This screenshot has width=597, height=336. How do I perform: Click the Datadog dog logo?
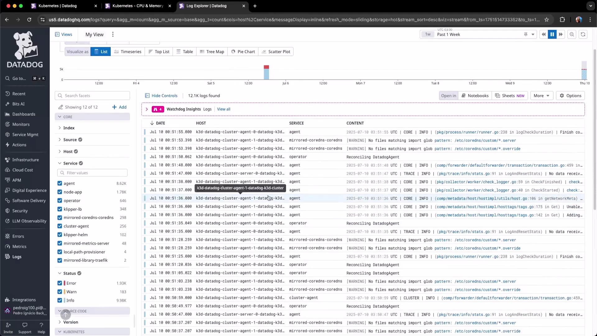point(25,49)
